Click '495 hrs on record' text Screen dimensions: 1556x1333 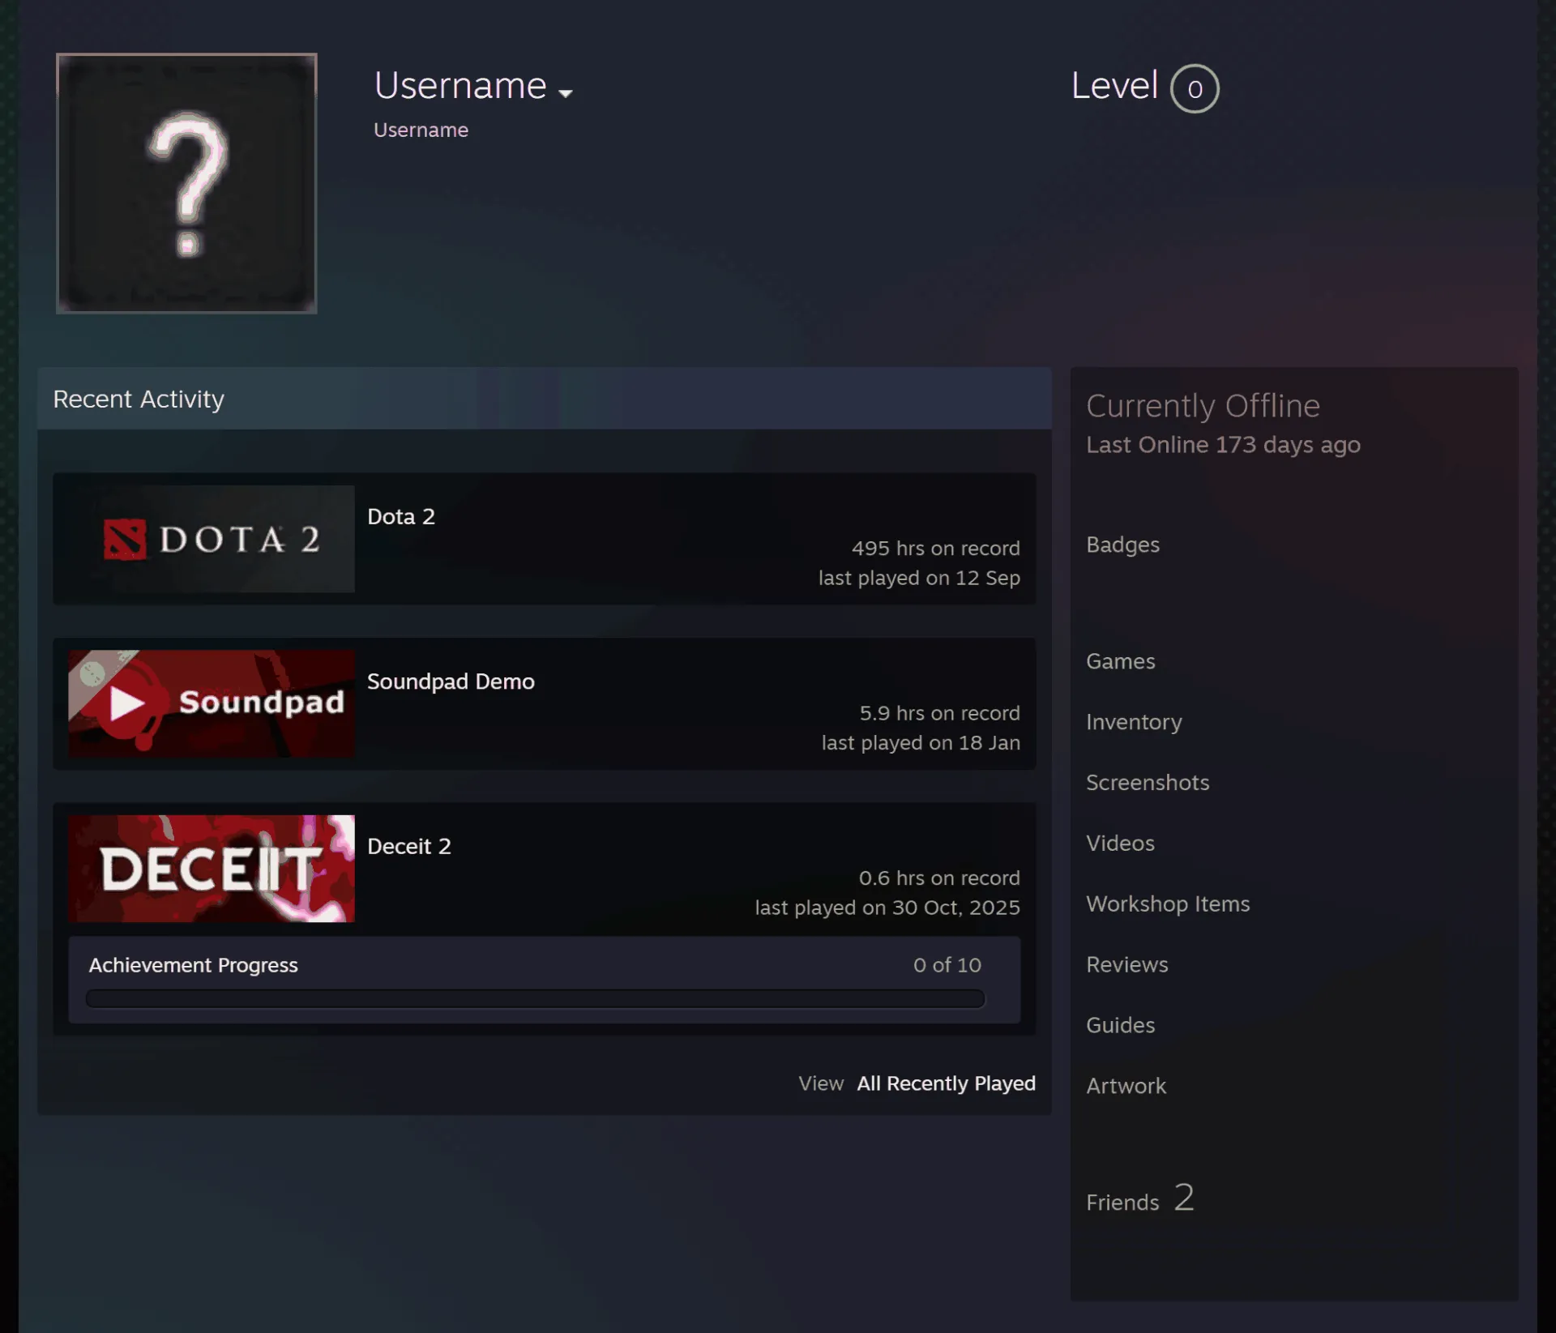tap(936, 549)
